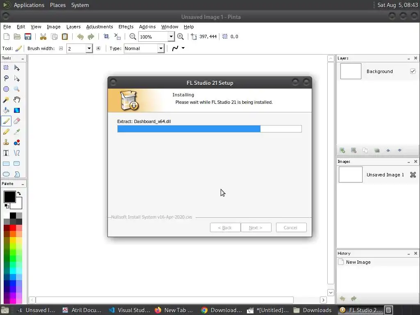Open the Add-ins menu
Viewport: 420px width, 315px height.
click(147, 27)
